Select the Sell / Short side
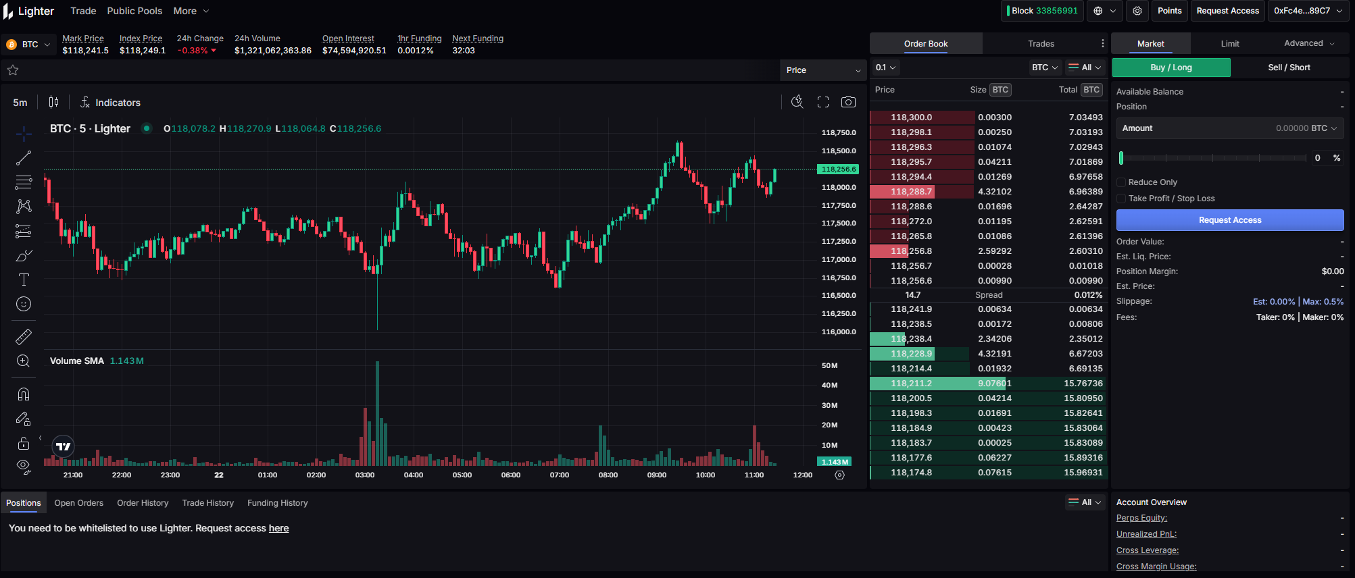Image resolution: width=1355 pixels, height=578 pixels. pyautogui.click(x=1289, y=68)
